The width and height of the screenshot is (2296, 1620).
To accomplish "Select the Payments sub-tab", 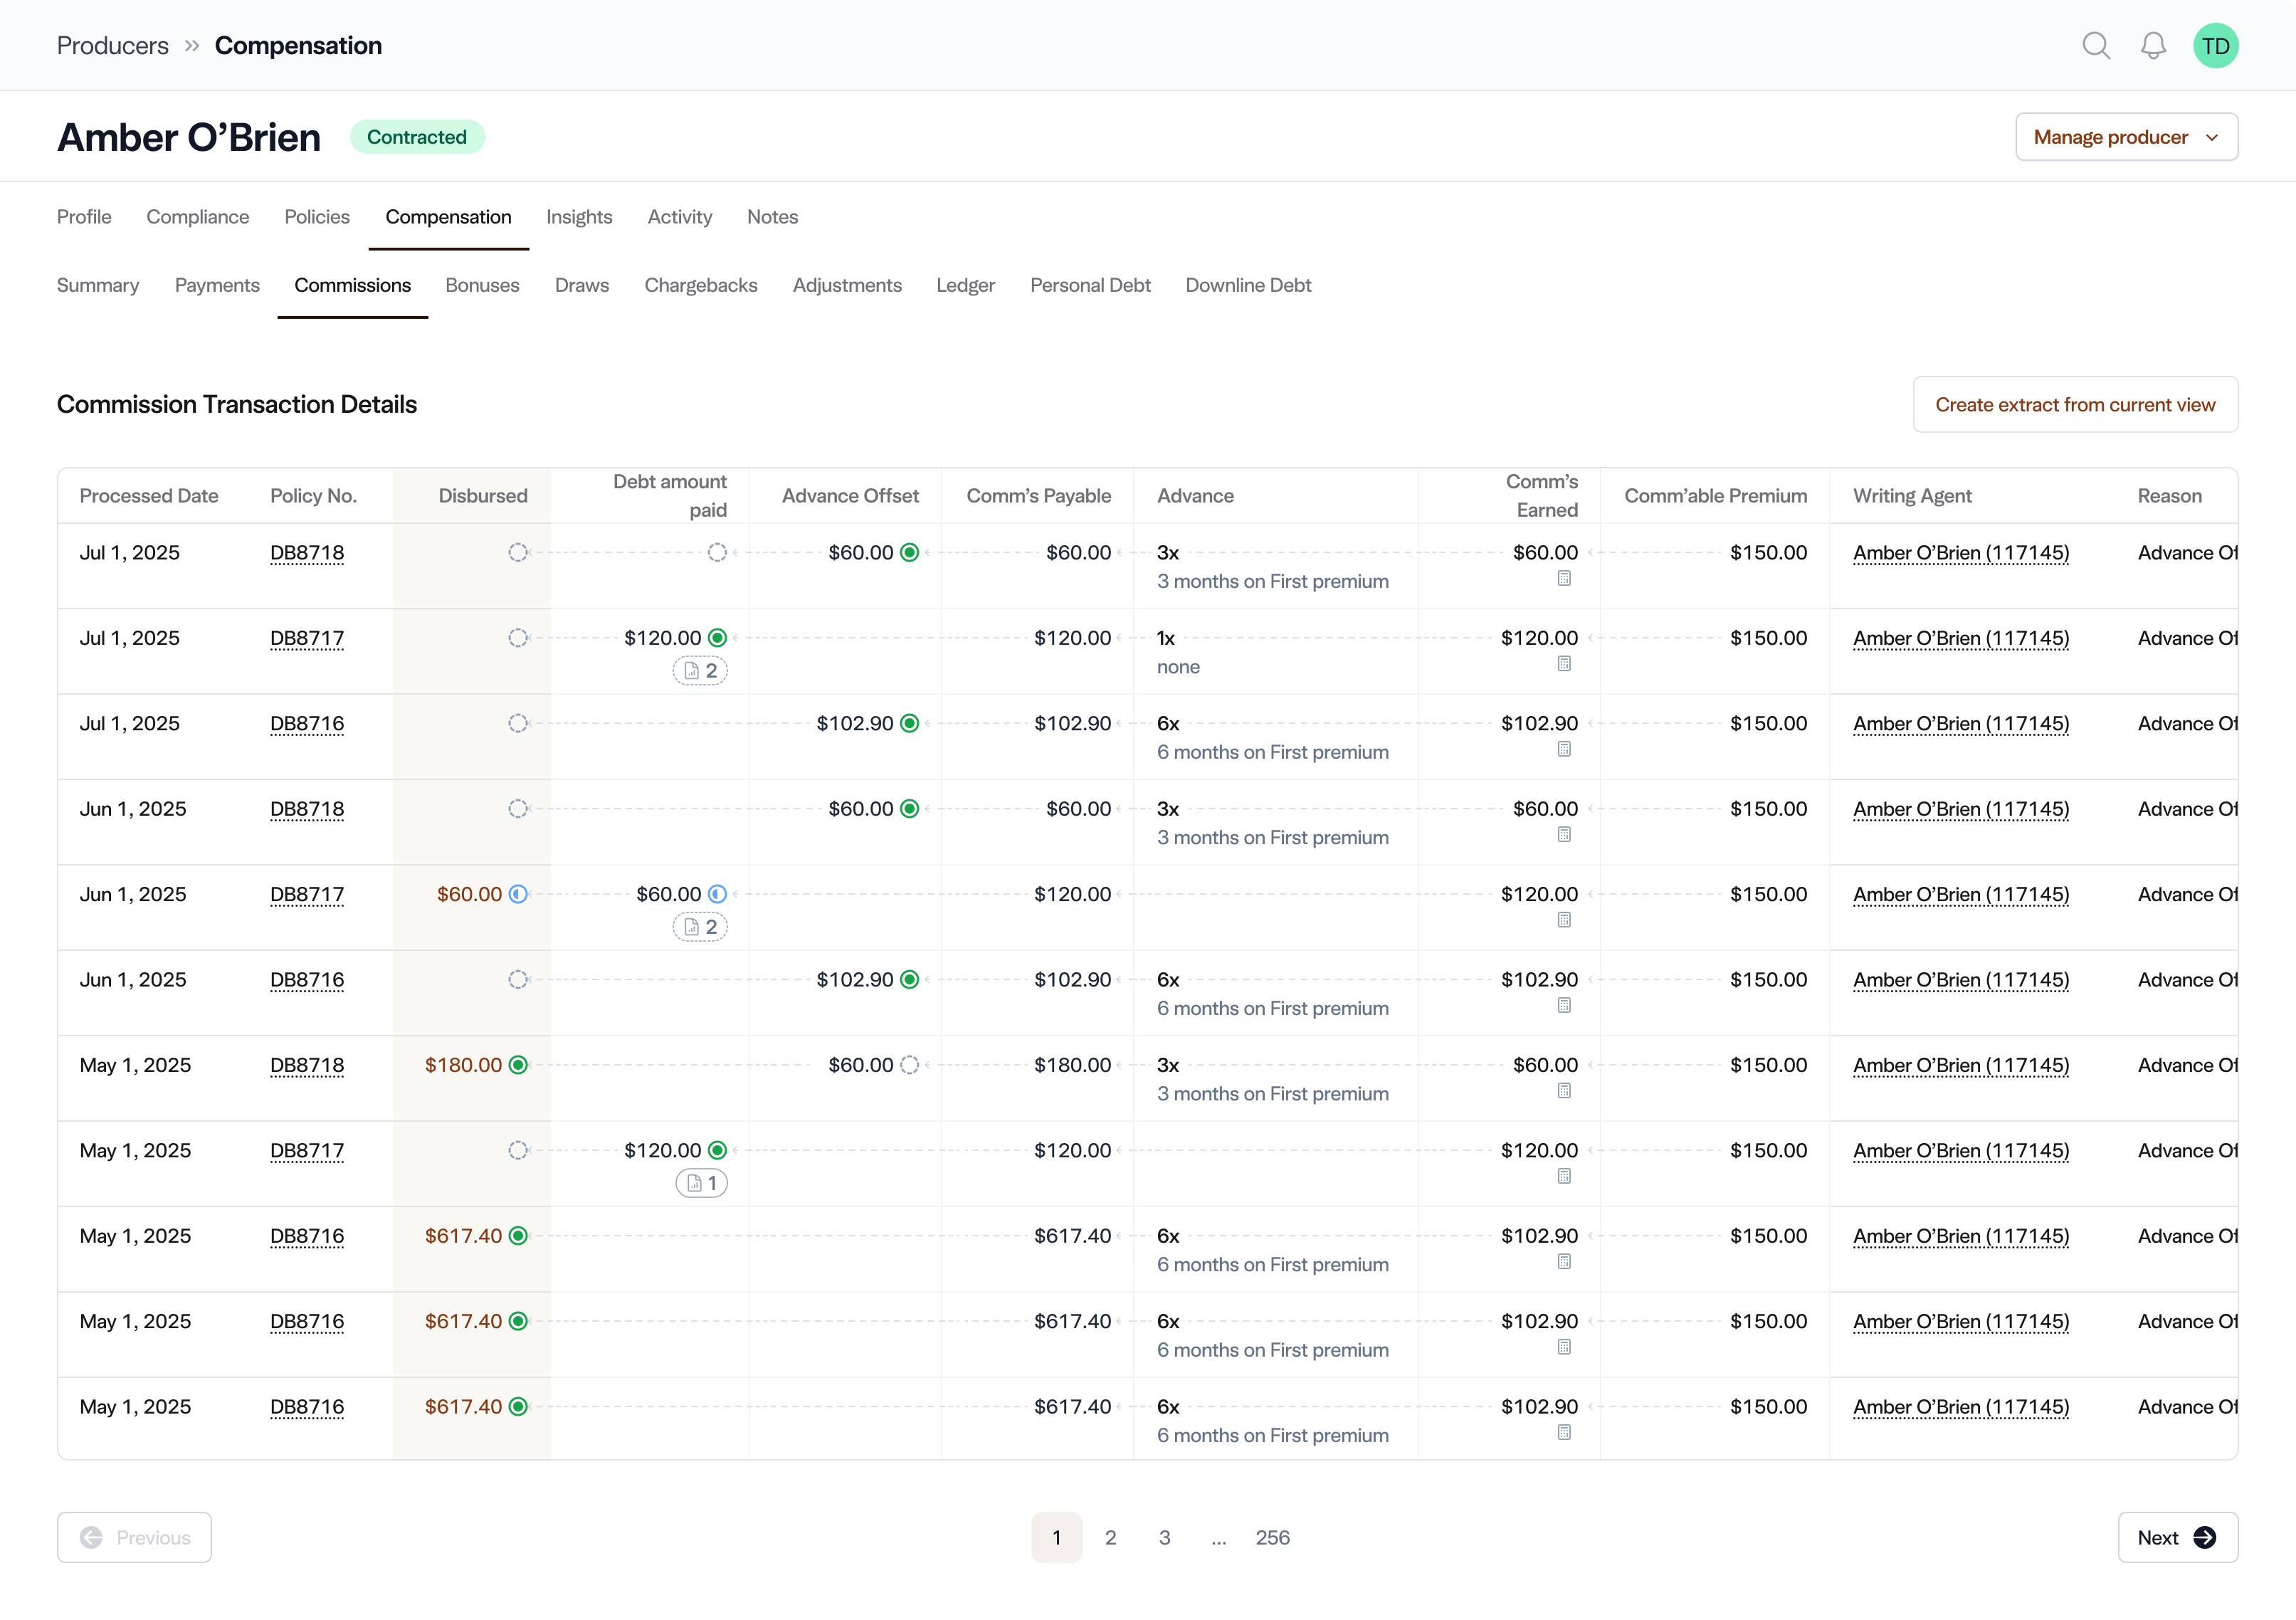I will click(217, 286).
